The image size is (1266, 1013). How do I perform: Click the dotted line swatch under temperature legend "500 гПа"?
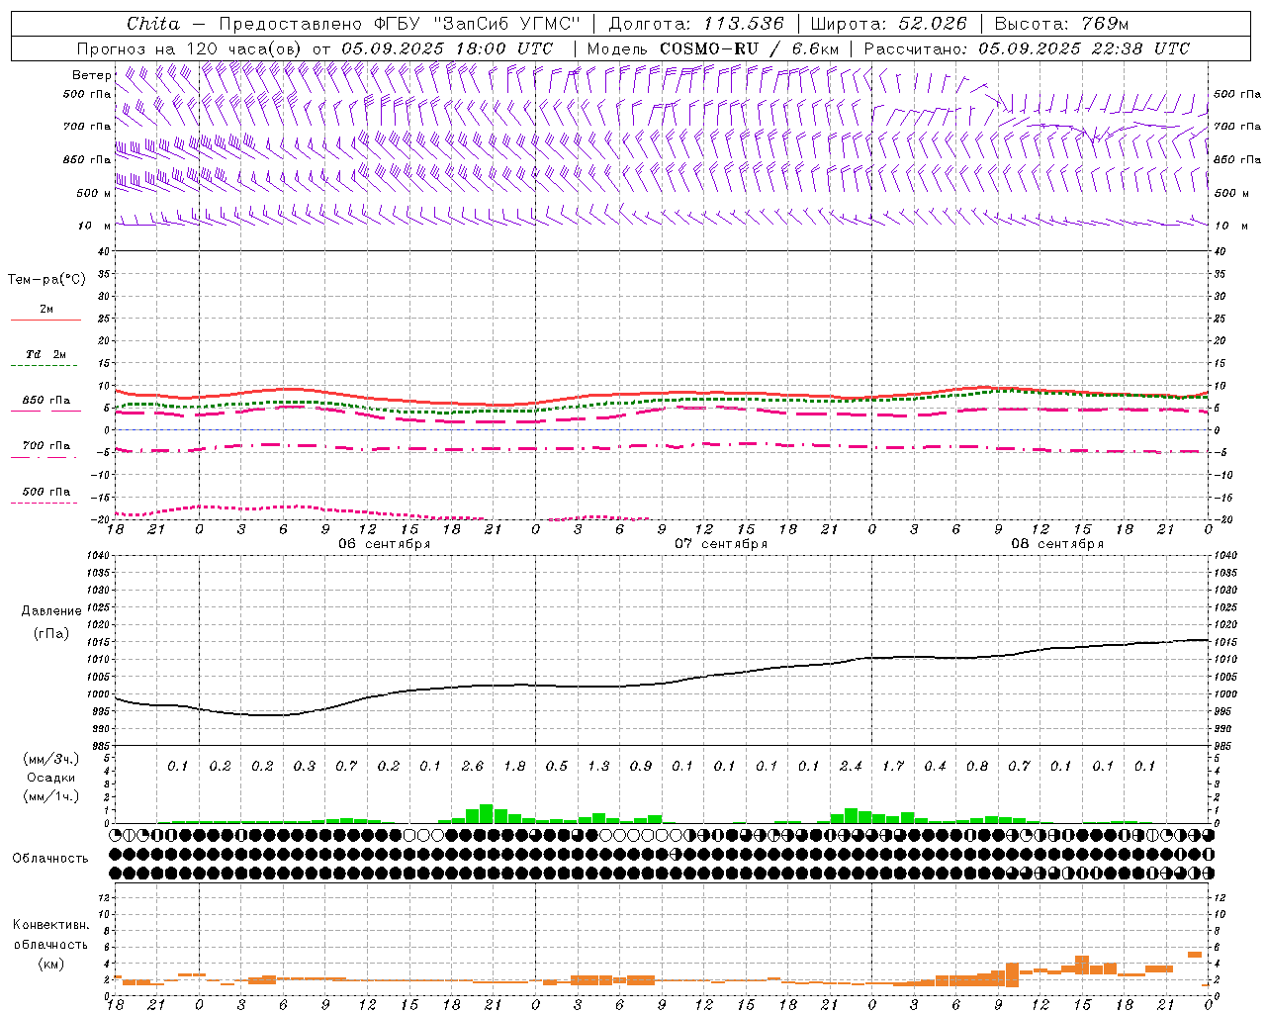point(45,504)
